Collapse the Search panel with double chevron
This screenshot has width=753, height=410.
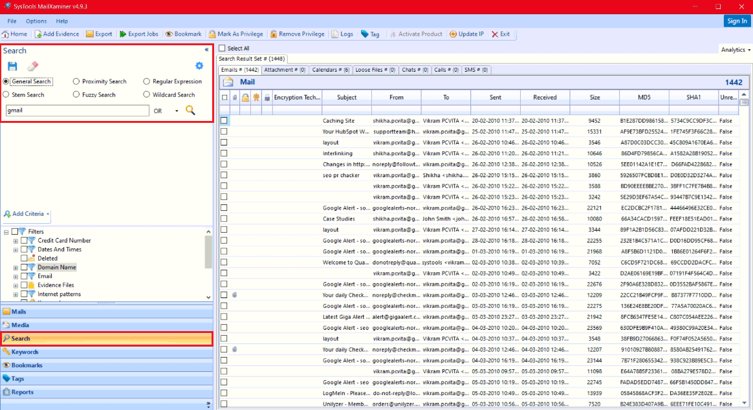click(x=206, y=49)
